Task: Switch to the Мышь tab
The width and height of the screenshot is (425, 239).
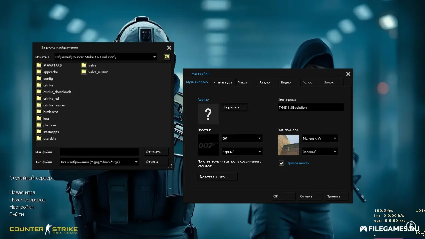Action: coord(246,82)
